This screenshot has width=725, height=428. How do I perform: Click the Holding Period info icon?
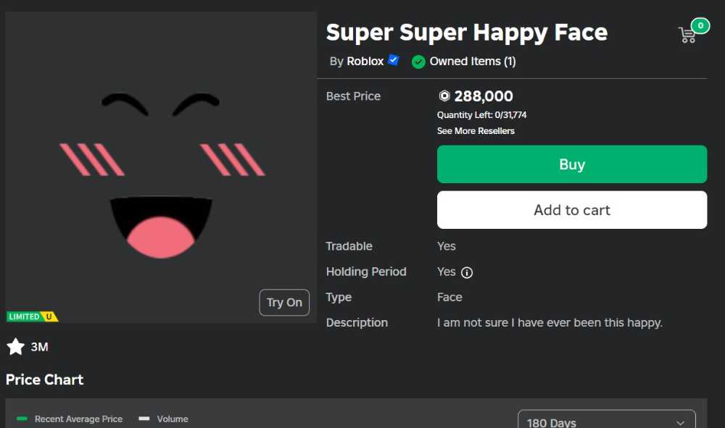[467, 272]
